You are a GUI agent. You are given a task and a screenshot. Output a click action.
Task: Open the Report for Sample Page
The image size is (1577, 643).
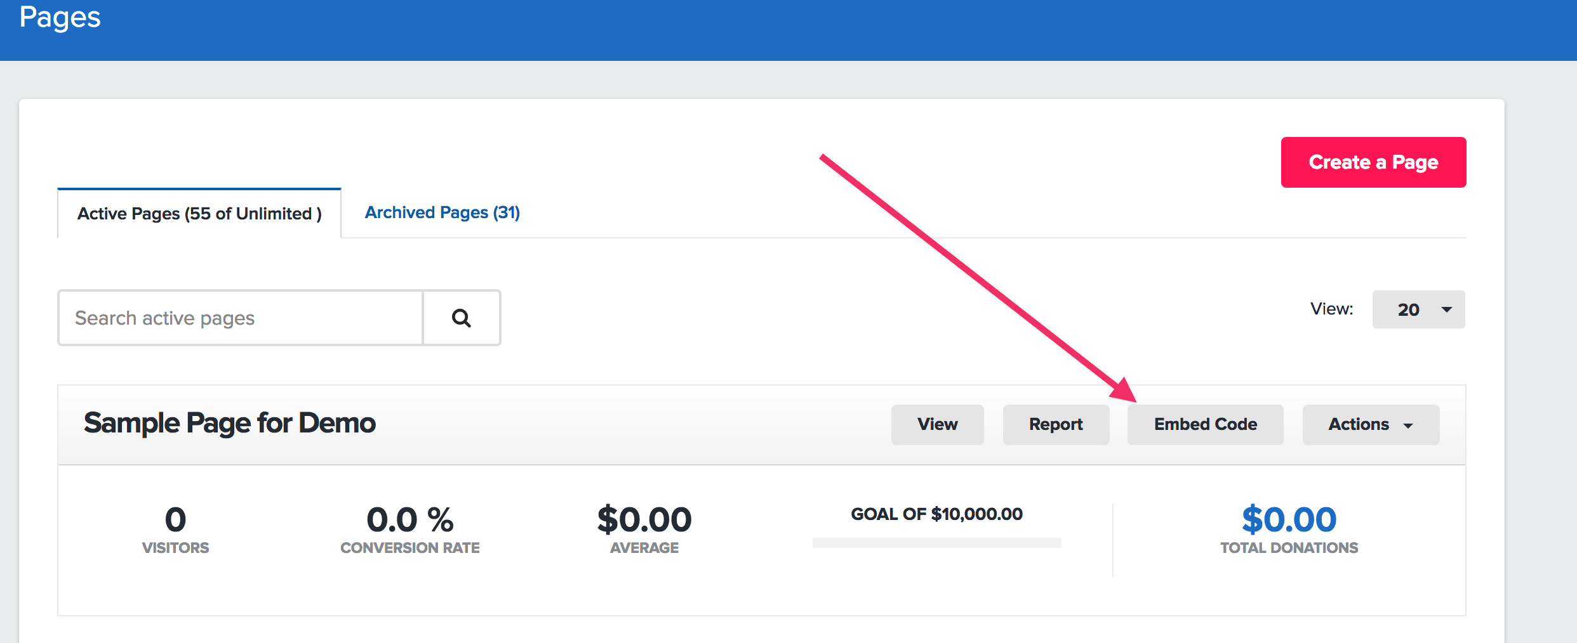1056,424
